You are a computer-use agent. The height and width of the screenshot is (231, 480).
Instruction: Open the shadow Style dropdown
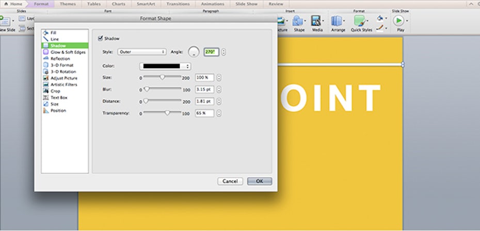[x=141, y=52]
